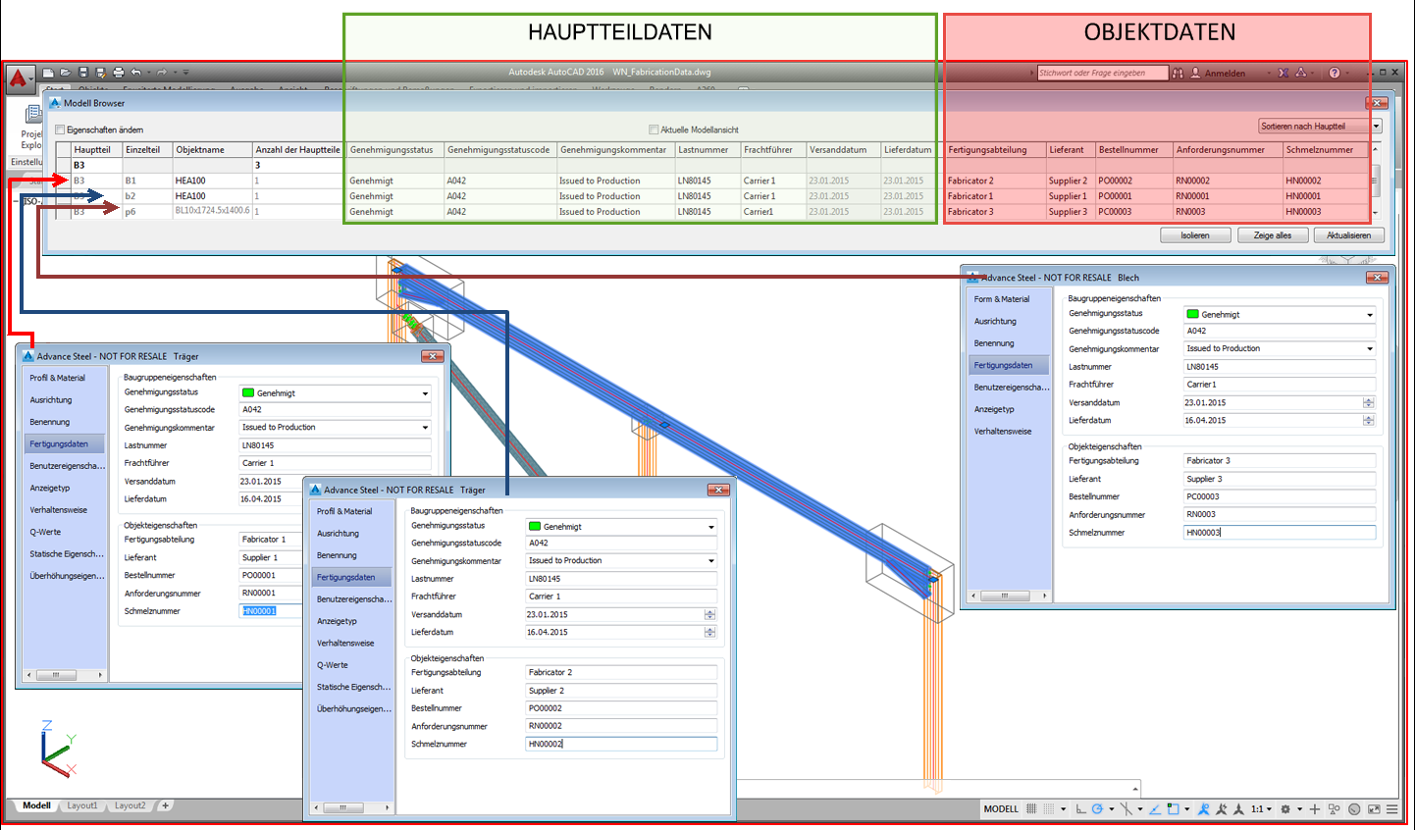The width and height of the screenshot is (1415, 830).
Task: Click the New drawing icon in quick access toolbar
Action: coord(48,73)
